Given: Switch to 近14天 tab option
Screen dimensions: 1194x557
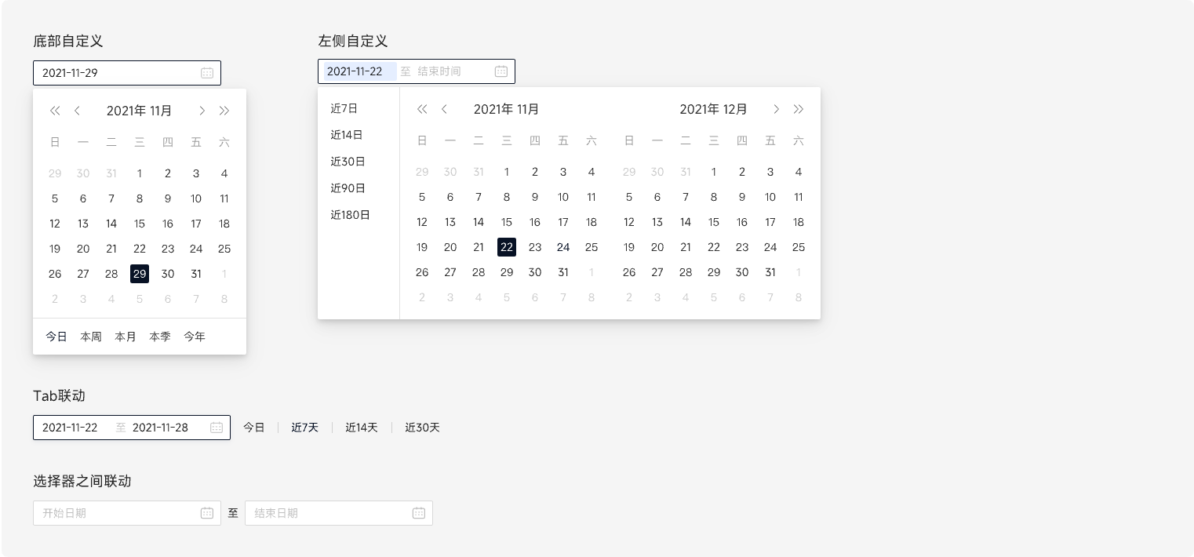Looking at the screenshot, I should tap(362, 428).
